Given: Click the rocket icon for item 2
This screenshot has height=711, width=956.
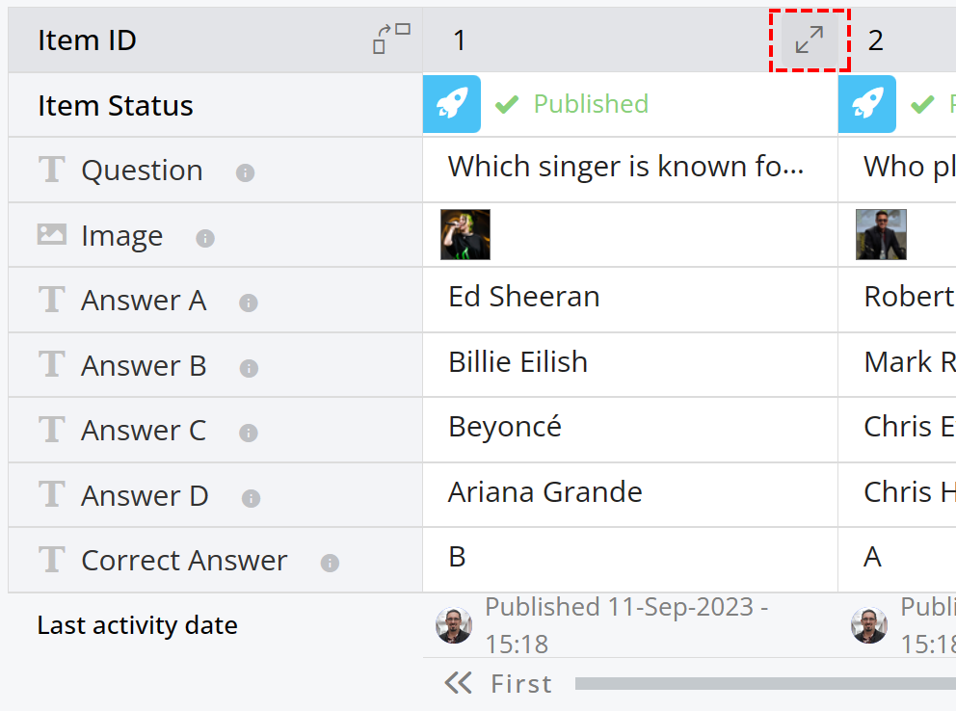Looking at the screenshot, I should (867, 104).
